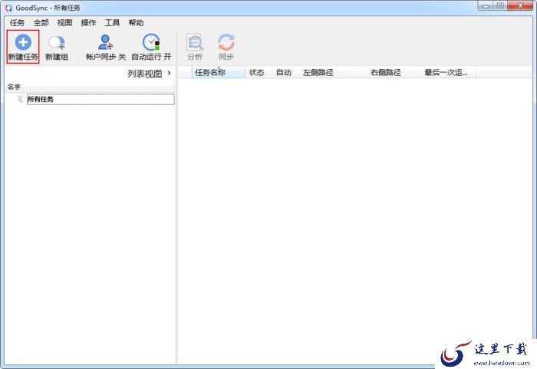Click the icon beside 所有任务 tree row
The height and width of the screenshot is (369, 537).
tap(20, 99)
